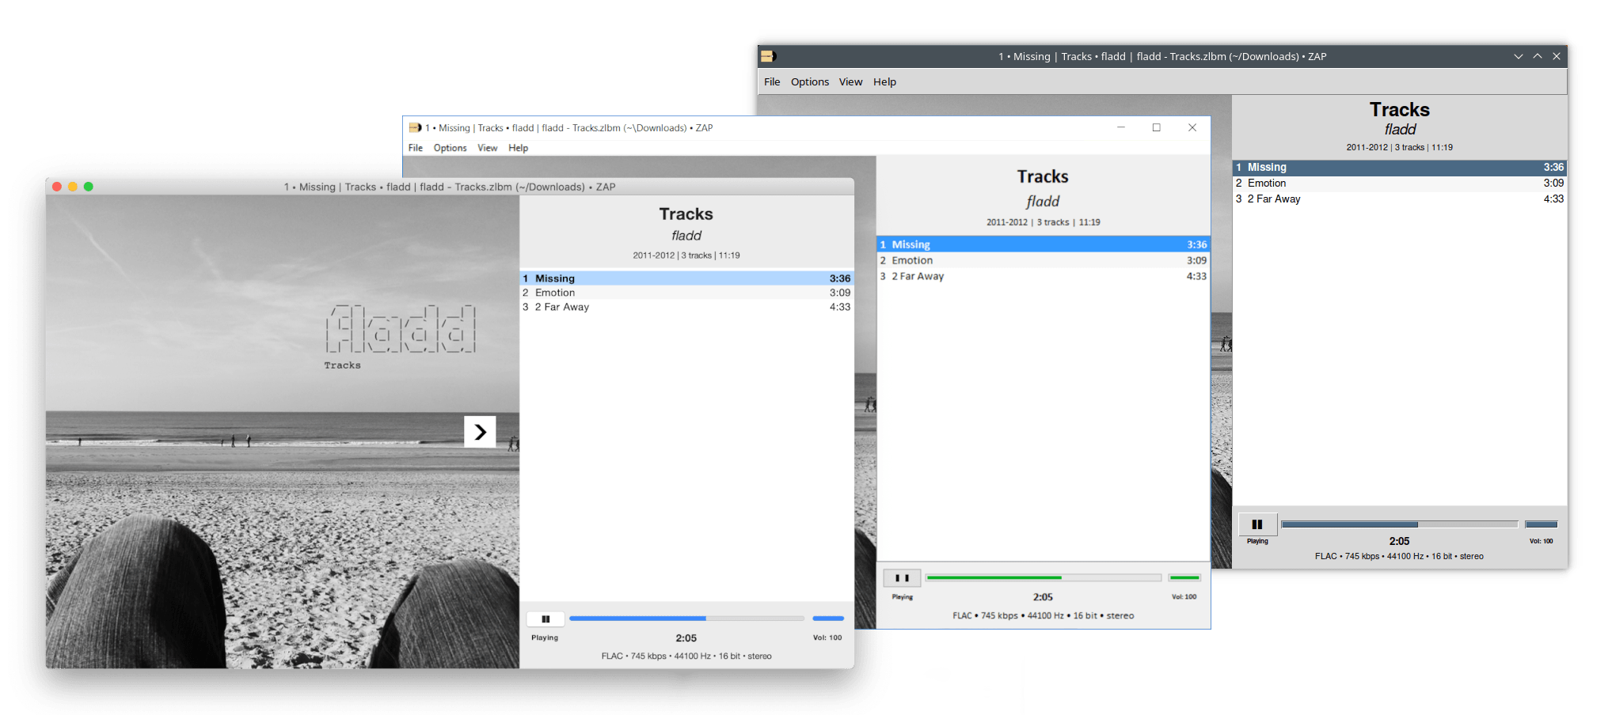This screenshot has width=1612, height=715.
Task: Click yellow minimize dot on macOS window
Action: coord(73,187)
